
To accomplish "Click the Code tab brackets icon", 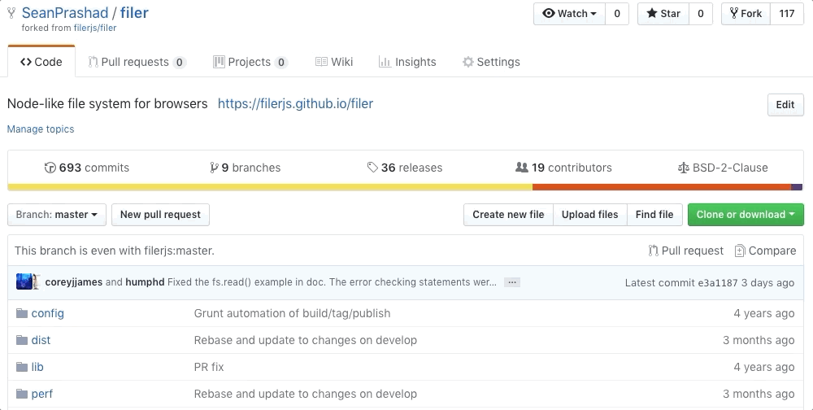I will click(x=26, y=63).
